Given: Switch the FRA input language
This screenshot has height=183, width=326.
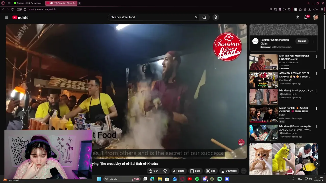Looking at the screenshot, I should point(300,179).
